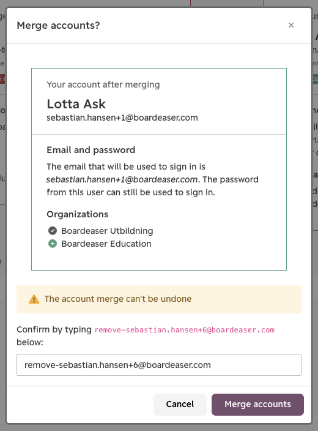Click the Confirm by typing instruction text

[x=54, y=329]
